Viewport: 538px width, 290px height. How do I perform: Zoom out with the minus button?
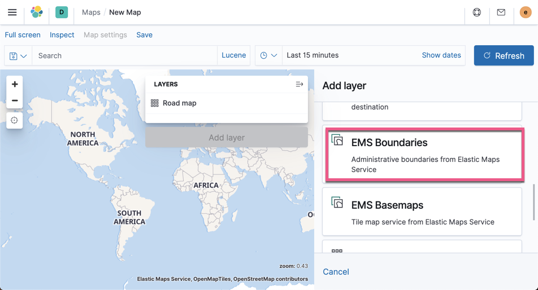tap(15, 100)
